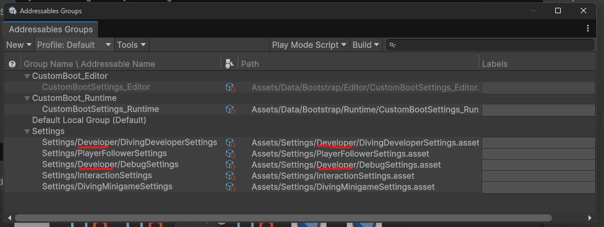The width and height of the screenshot is (604, 227).
Task: Click the asset type column header icon
Action: 229,64
